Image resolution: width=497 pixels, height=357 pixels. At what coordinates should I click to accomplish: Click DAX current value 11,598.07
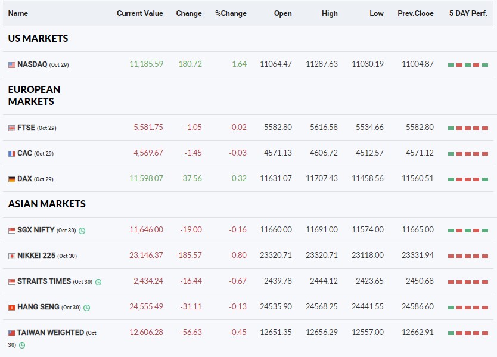click(x=146, y=179)
